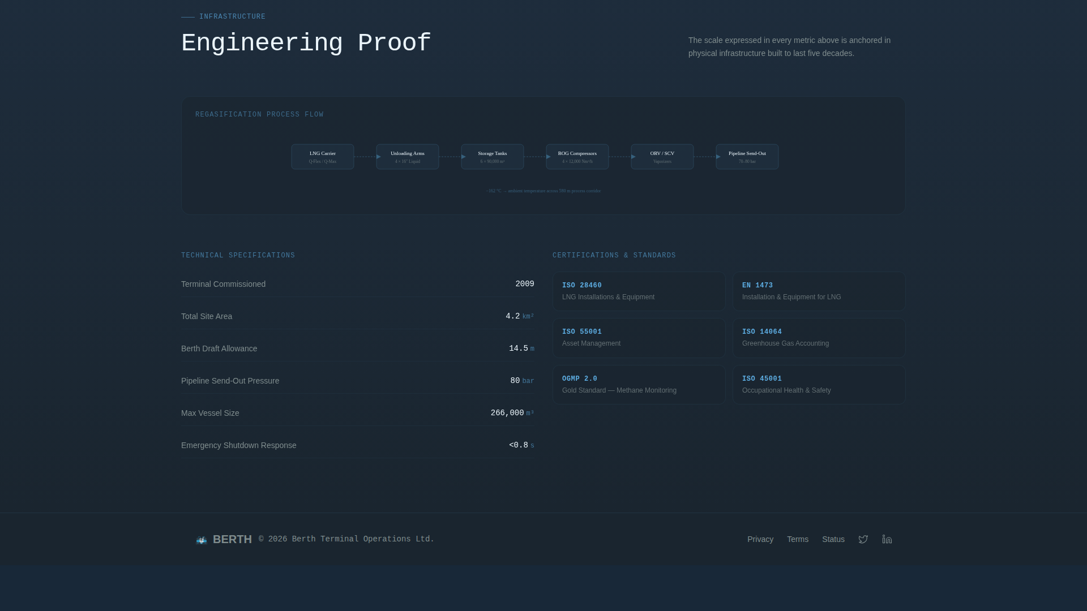The height and width of the screenshot is (611, 1087).
Task: Click the Berth Draft Allowance label
Action: 219,348
